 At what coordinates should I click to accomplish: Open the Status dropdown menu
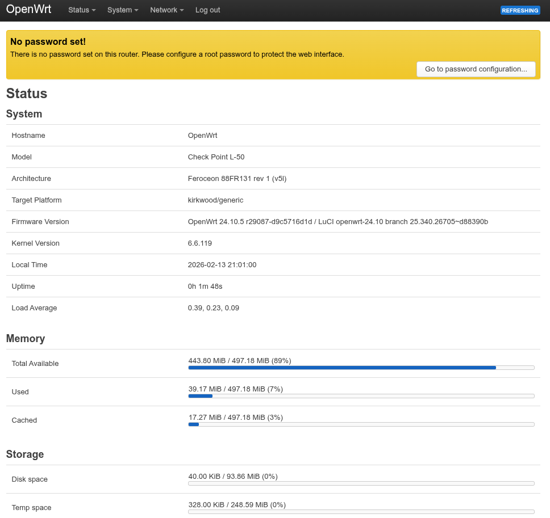click(82, 10)
